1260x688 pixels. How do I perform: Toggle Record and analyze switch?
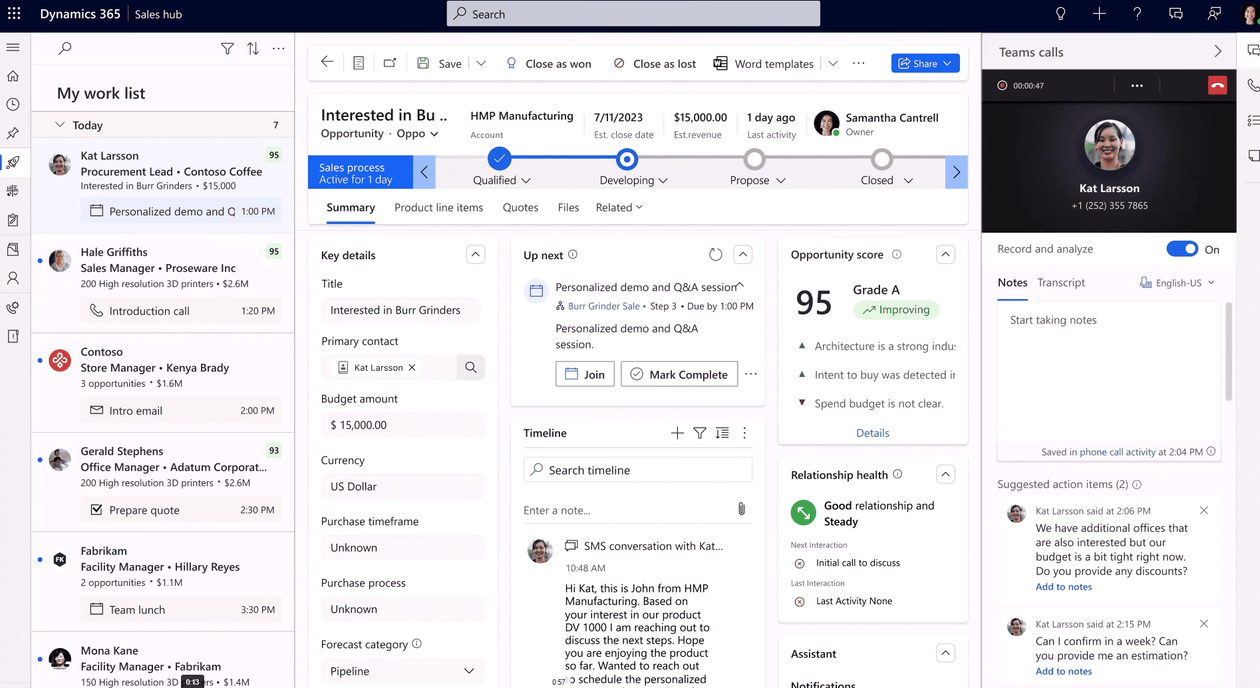point(1182,249)
